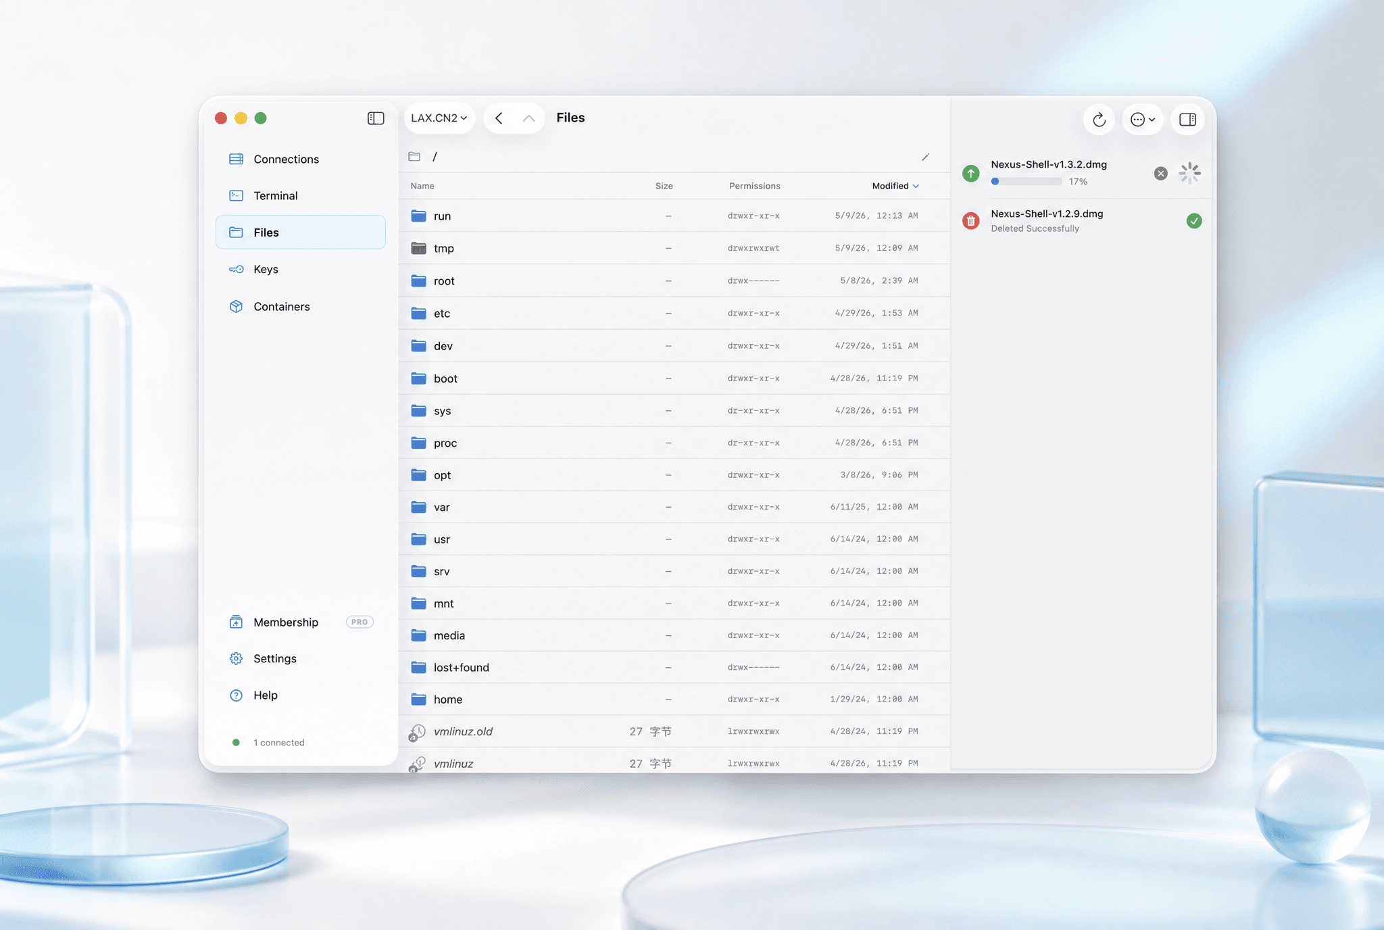The width and height of the screenshot is (1384, 930).
Task: Click the red trash icon for v1.2.9
Action: [x=971, y=220]
